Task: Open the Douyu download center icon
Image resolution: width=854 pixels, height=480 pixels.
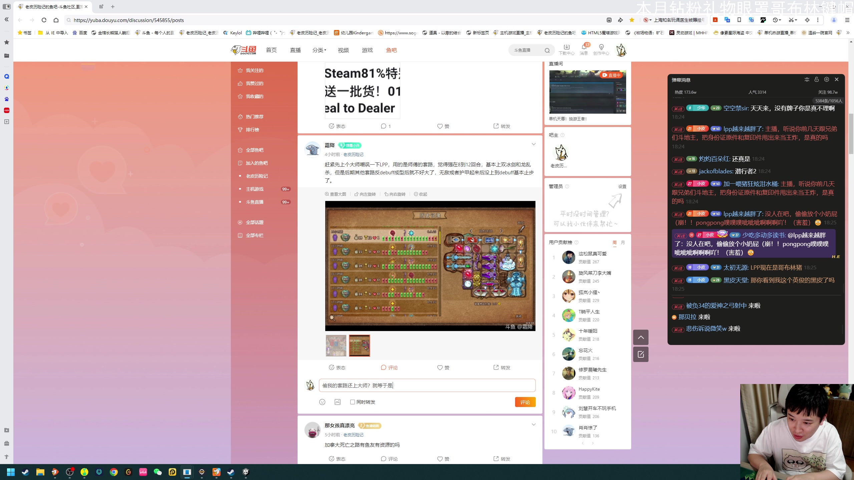Action: tap(566, 49)
